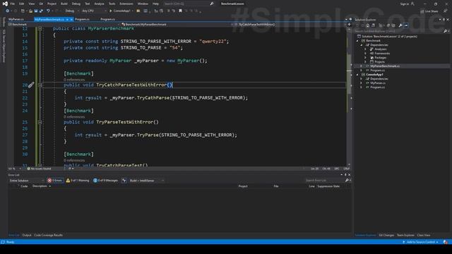Toggle the Errors filter button
This screenshot has height=254, width=452.
click(55, 181)
